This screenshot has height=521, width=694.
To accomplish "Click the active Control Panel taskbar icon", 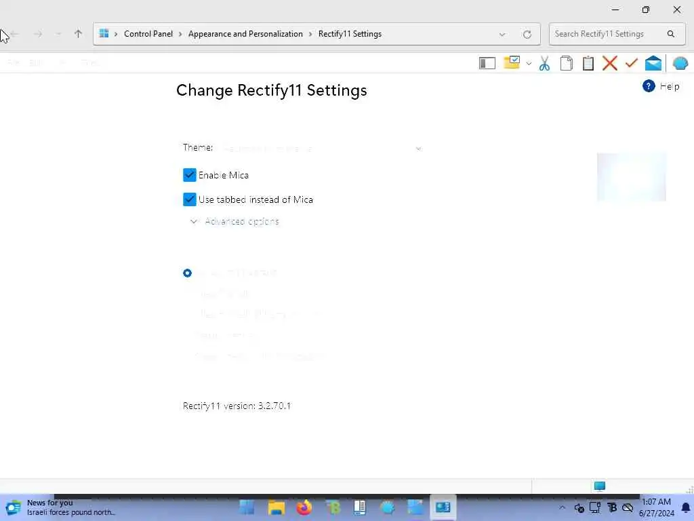I will 443,507.
